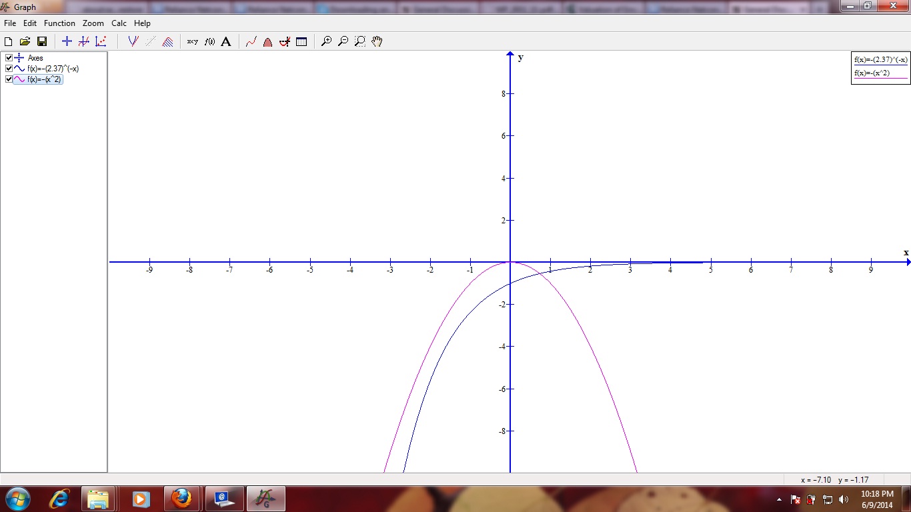The width and height of the screenshot is (911, 512).
Task: Save the graph with the floppy disk icon
Action: (x=42, y=41)
